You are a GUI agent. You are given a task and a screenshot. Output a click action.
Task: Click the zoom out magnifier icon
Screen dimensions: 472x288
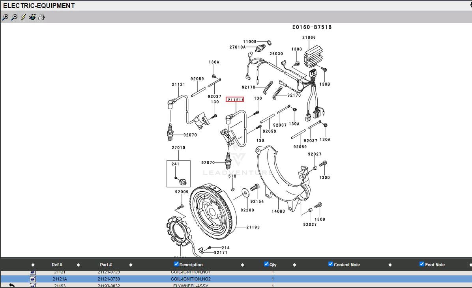pyautogui.click(x=14, y=17)
